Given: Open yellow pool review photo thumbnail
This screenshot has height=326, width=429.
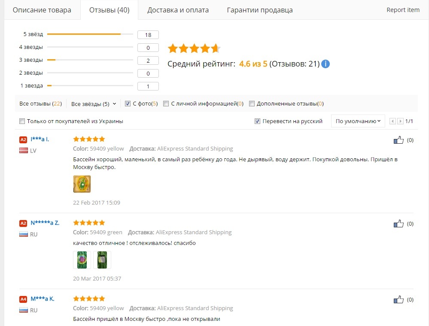Looking at the screenshot, I should click(x=82, y=184).
